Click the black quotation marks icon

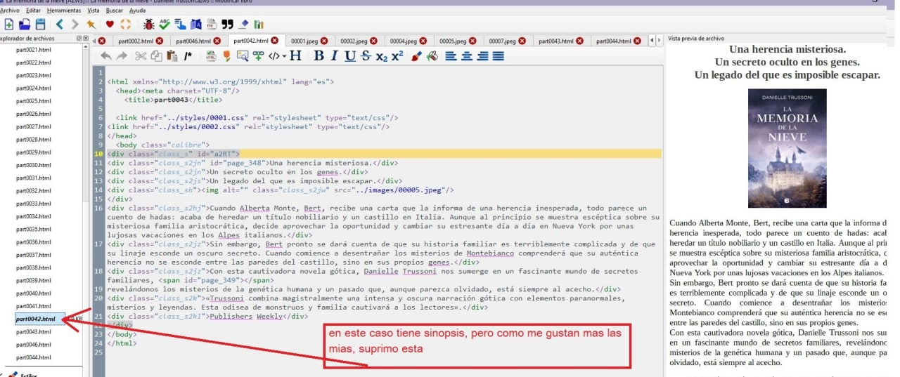[227, 25]
